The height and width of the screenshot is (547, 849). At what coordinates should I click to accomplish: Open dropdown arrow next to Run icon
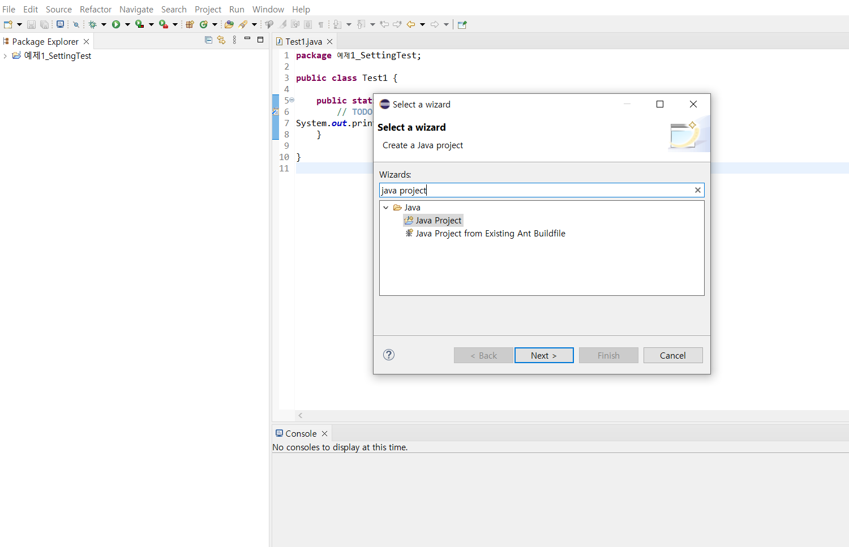[127, 24]
